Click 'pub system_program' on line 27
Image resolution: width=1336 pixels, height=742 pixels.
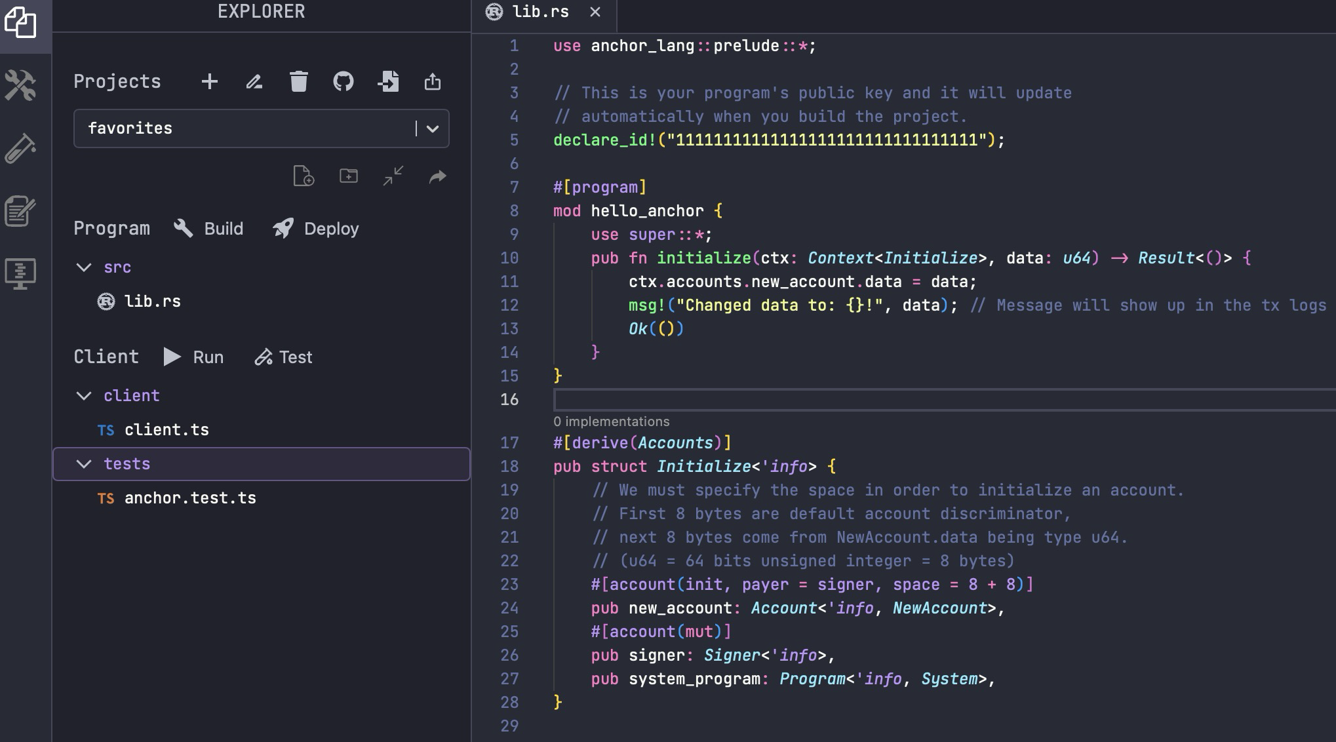pyautogui.click(x=675, y=679)
